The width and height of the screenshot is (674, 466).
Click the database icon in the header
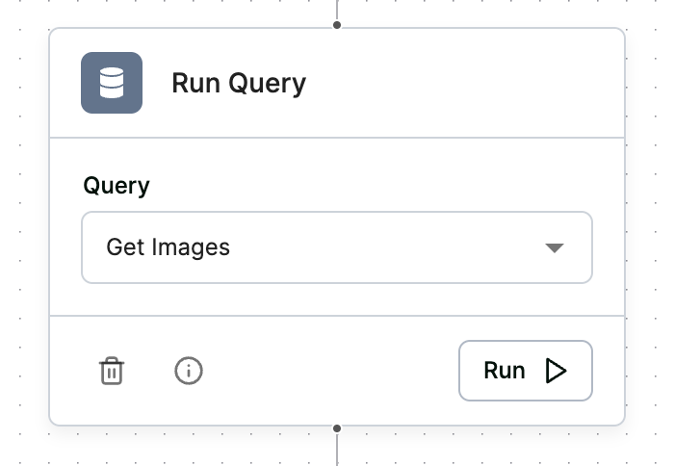coord(112,83)
